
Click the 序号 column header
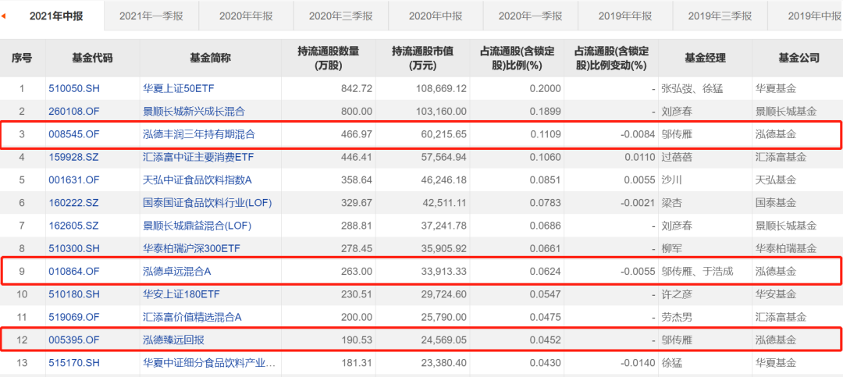click(x=22, y=58)
